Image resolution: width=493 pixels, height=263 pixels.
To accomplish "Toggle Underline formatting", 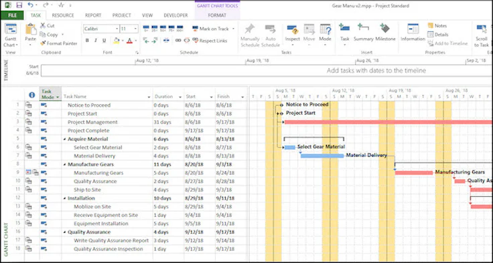I will [x=104, y=41].
